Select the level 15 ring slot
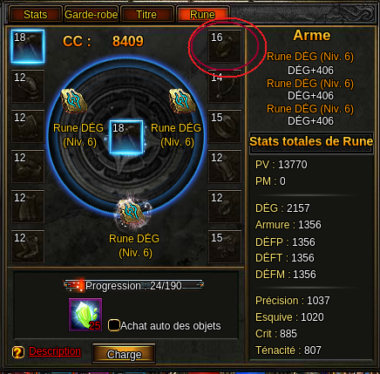Screen dimensions: 380x374 click(x=225, y=126)
